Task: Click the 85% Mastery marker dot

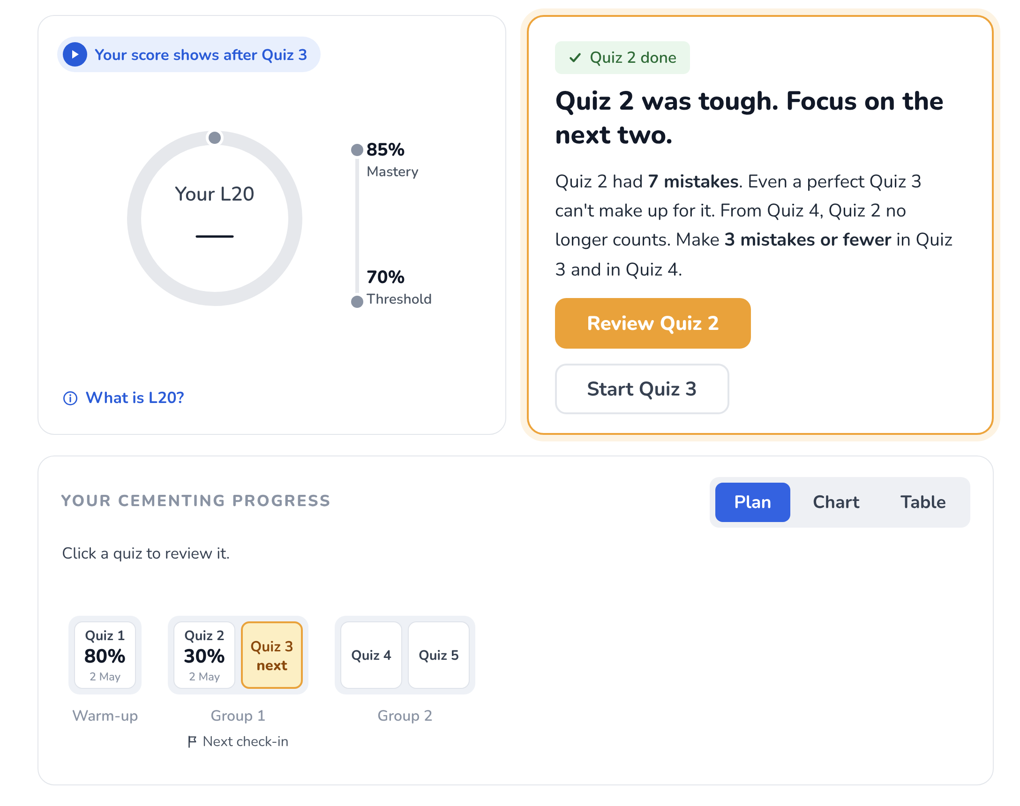Action: (357, 150)
